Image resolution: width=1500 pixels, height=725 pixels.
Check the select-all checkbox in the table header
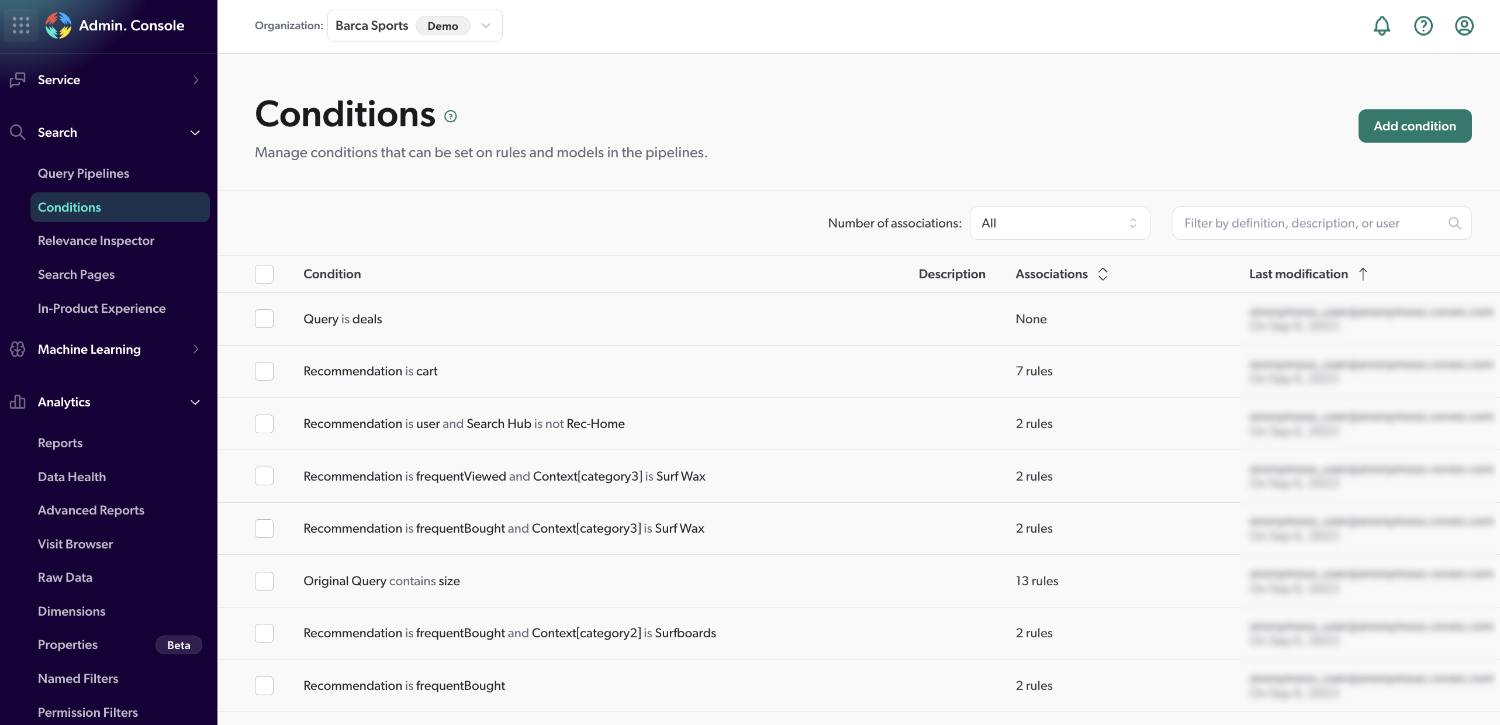(x=264, y=274)
